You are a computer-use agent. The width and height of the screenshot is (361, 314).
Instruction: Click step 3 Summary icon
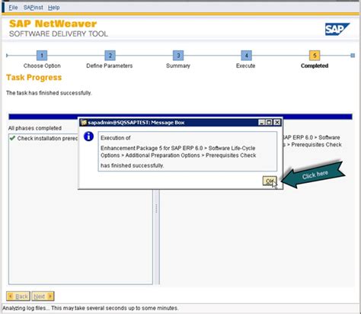coord(178,56)
